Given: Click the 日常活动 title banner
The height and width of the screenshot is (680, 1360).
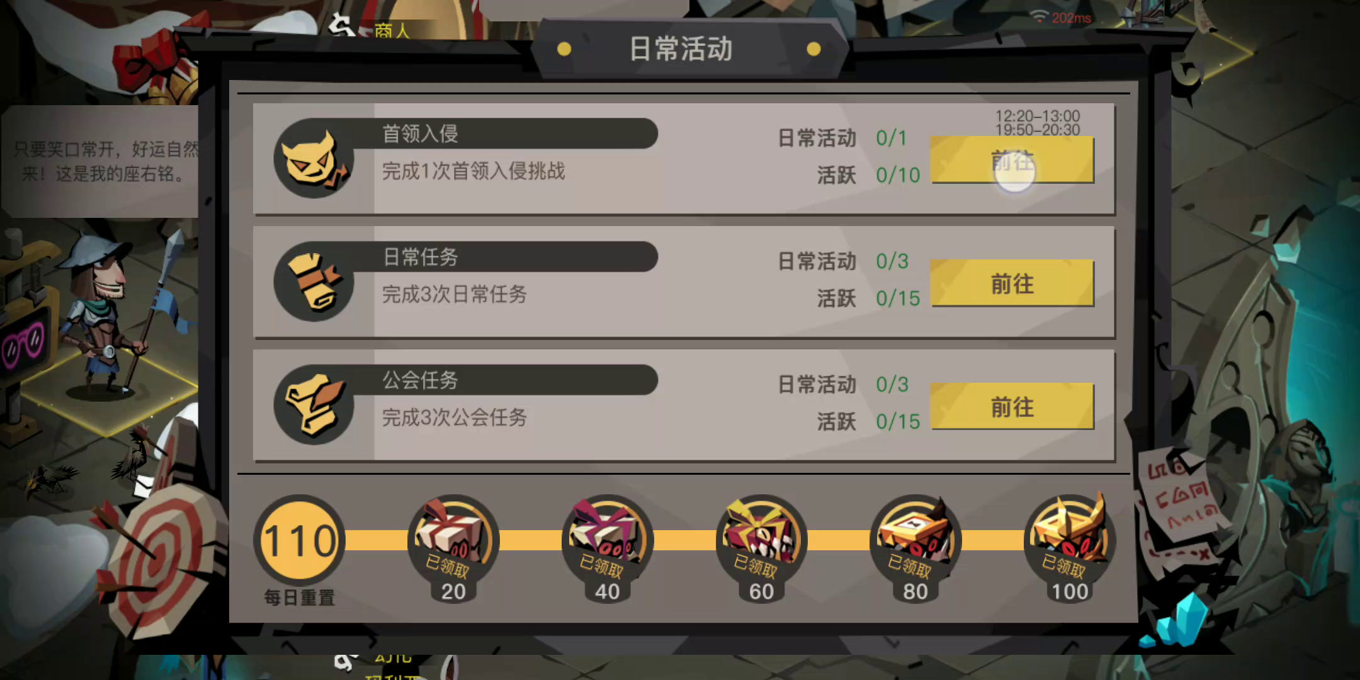Looking at the screenshot, I should pyautogui.click(x=689, y=49).
